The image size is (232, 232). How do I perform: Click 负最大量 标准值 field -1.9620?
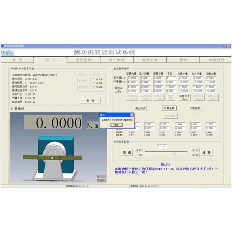(211, 82)
